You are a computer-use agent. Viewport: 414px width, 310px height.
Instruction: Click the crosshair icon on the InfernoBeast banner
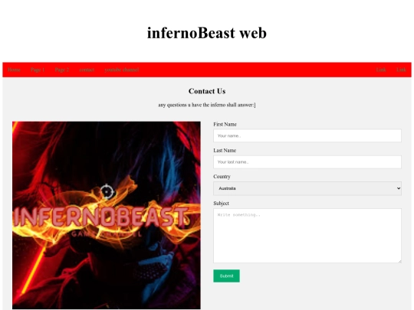point(107,191)
